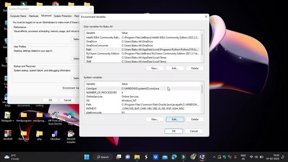
Task: Select the PyCharm Community Edition variable row
Action: [143, 54]
